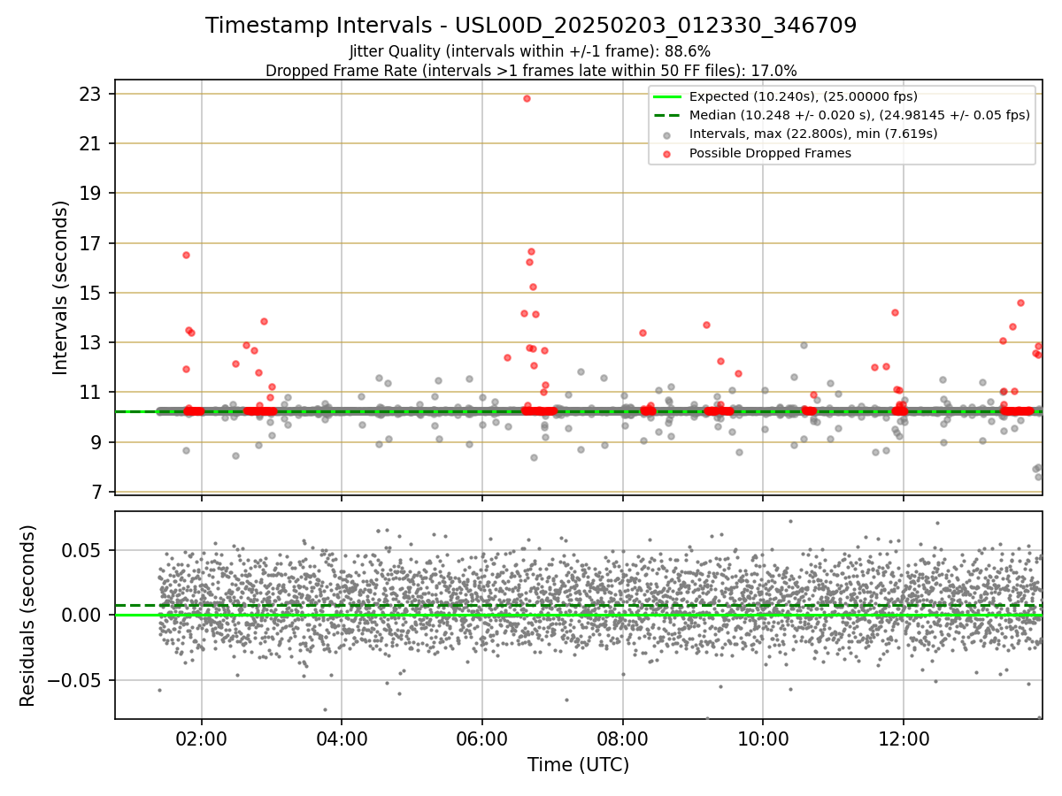Click the red legend marker for Possible Dropped Frames

(667, 154)
